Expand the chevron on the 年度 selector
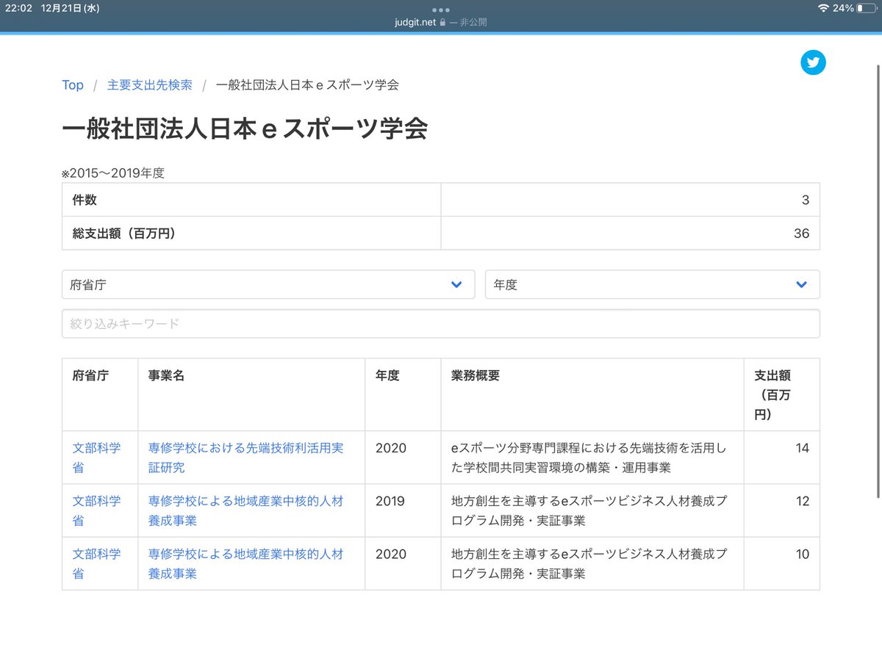882x661 pixels. pyautogui.click(x=800, y=284)
